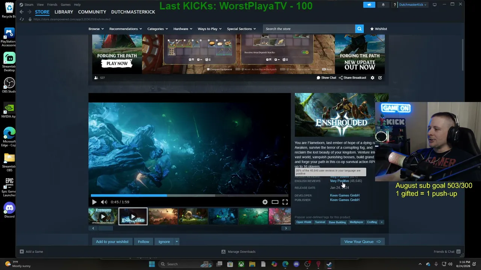Open Manage Downloads in Steam footer
The height and width of the screenshot is (270, 481).
pos(238,252)
